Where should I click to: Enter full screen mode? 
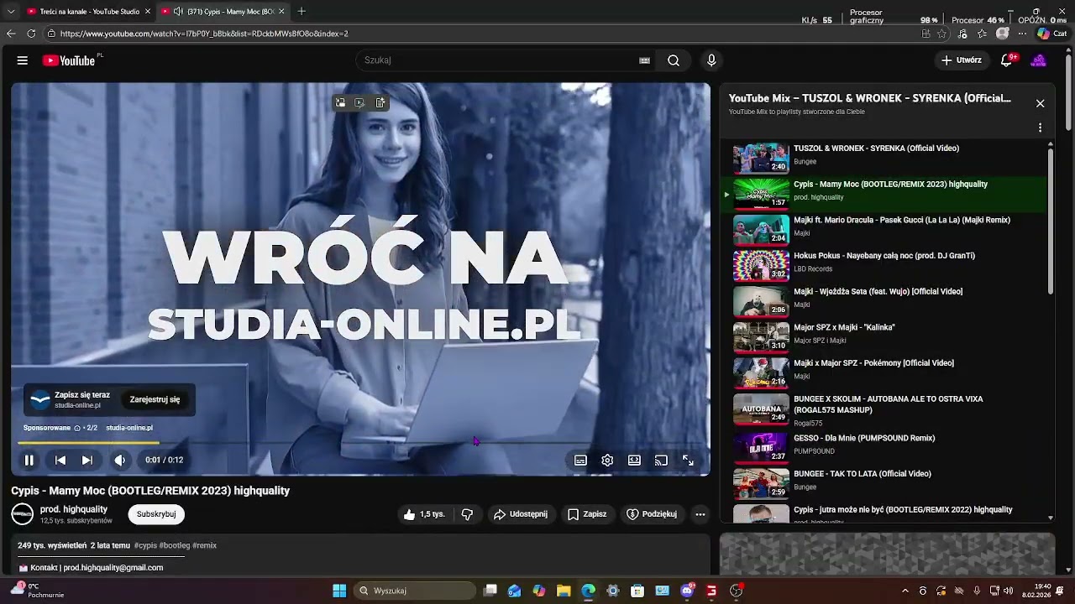click(688, 460)
